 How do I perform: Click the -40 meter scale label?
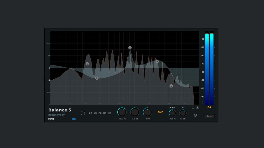(x=203, y=64)
